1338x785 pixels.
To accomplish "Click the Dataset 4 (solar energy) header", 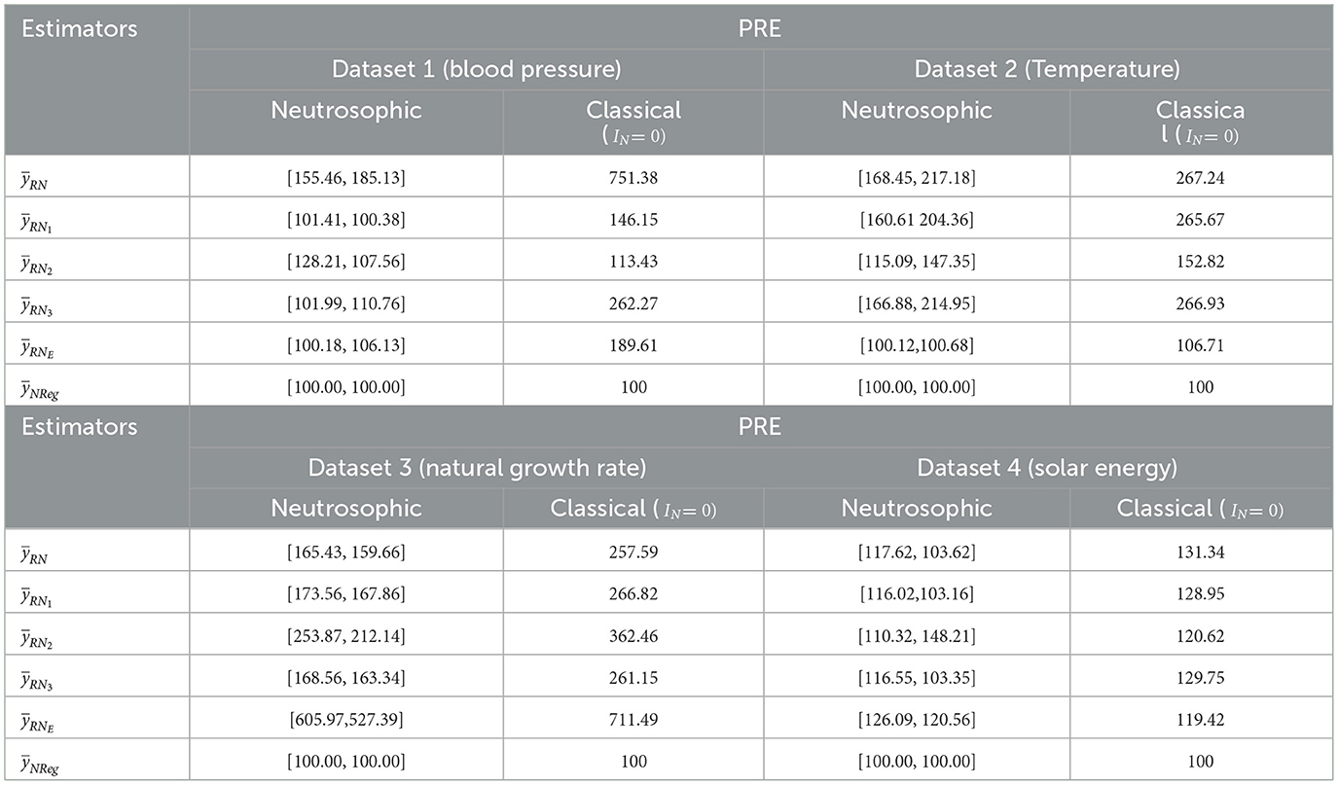I will [1047, 467].
